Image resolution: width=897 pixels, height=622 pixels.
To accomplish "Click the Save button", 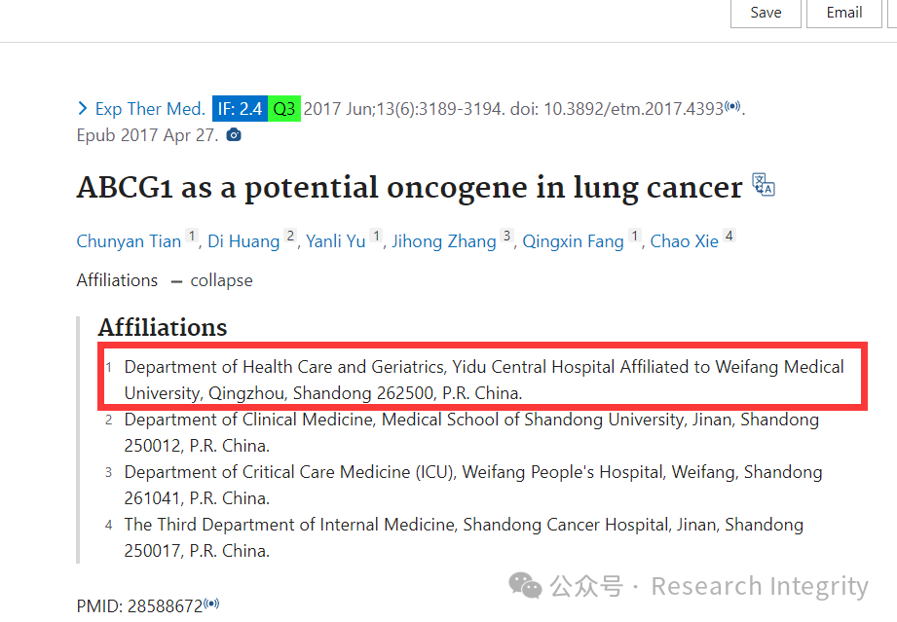I will pyautogui.click(x=766, y=13).
